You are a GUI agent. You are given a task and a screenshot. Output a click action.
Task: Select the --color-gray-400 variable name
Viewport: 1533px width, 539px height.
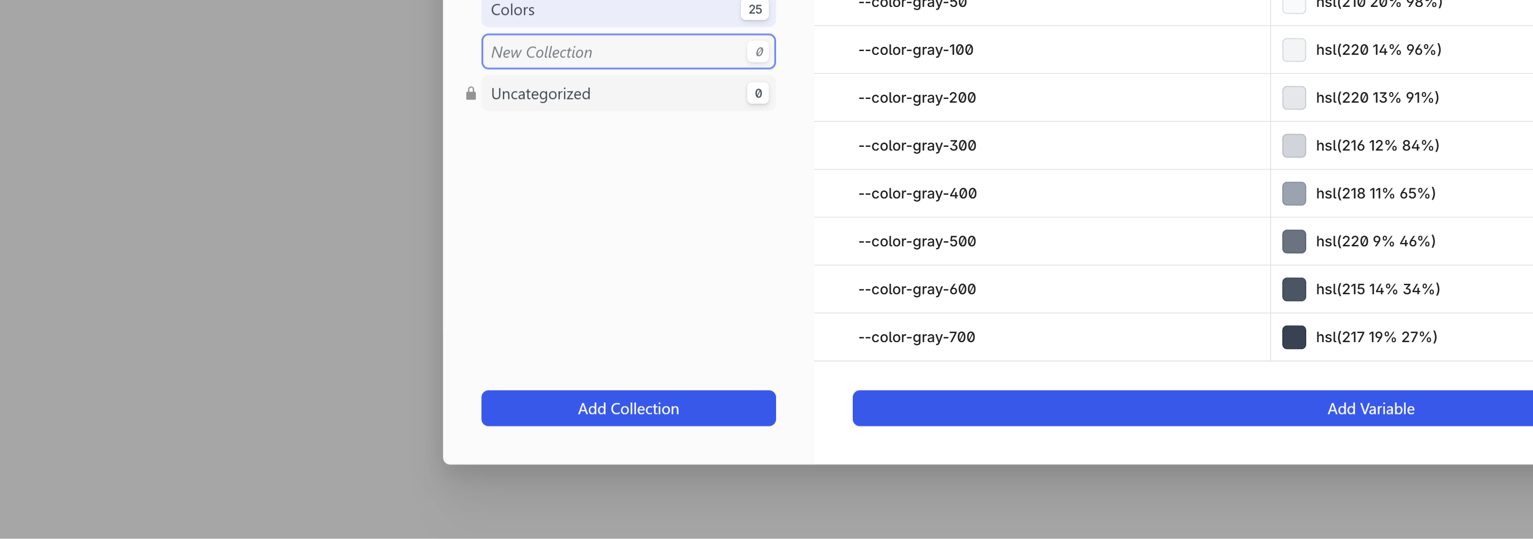tap(917, 193)
